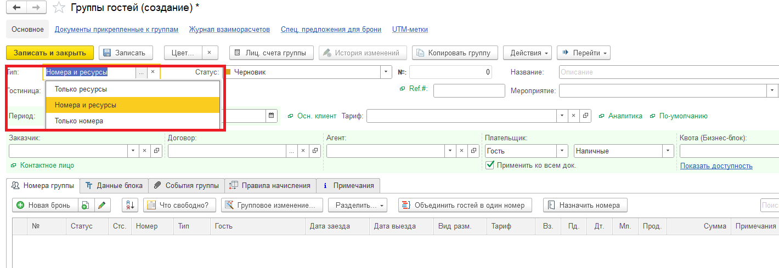Image resolution: width=779 pixels, height=268 pixels.
Task: Click Записать save button
Action: tap(125, 53)
